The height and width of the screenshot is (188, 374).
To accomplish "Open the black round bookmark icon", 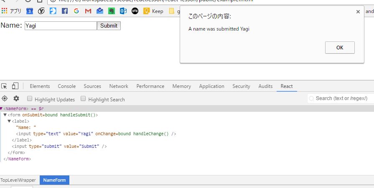I will pos(135,11).
